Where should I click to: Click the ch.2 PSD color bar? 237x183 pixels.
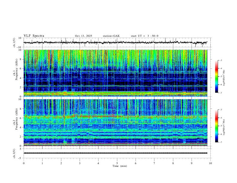pos(217,126)
